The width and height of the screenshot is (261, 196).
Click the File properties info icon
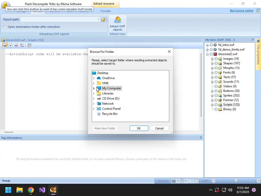coord(258,41)
